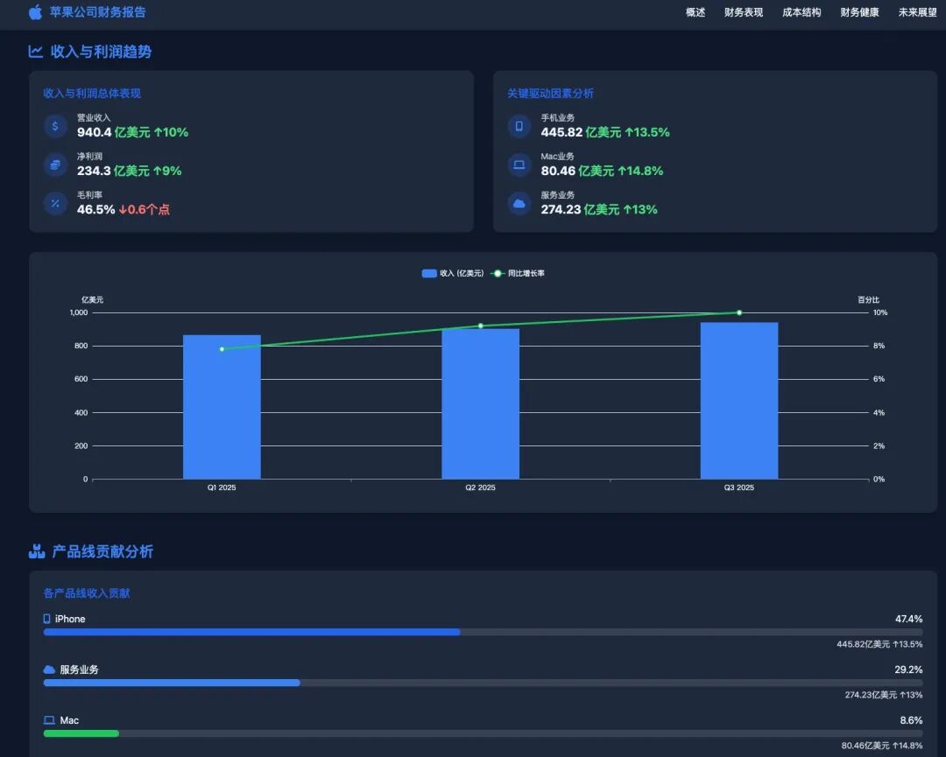Open the 概述 navigation item
The image size is (946, 757).
tap(695, 12)
